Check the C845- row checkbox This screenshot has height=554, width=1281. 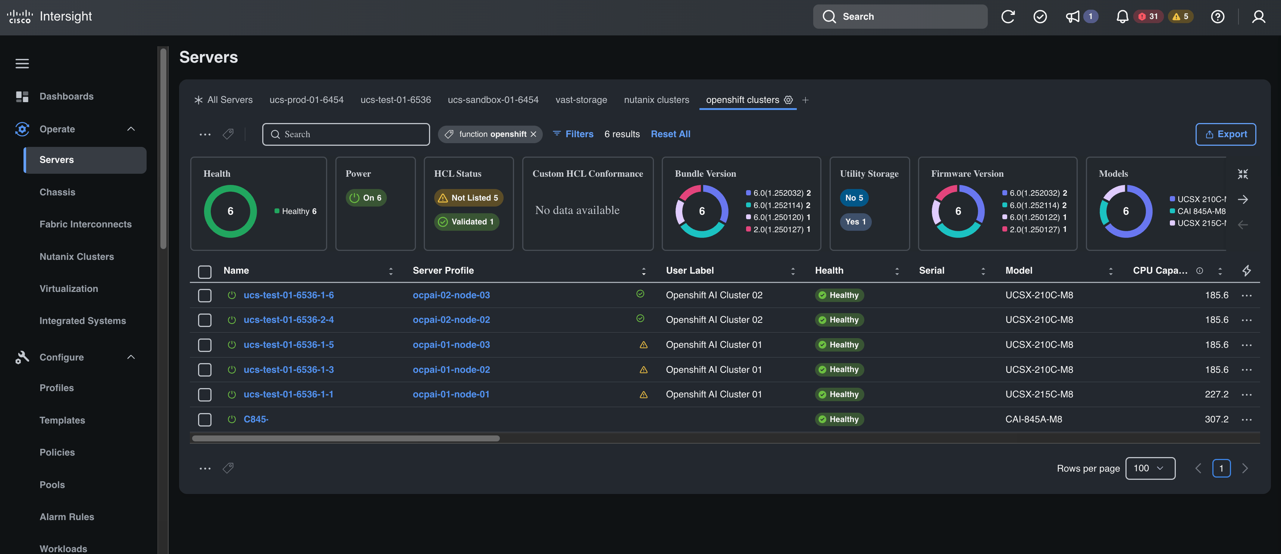204,419
